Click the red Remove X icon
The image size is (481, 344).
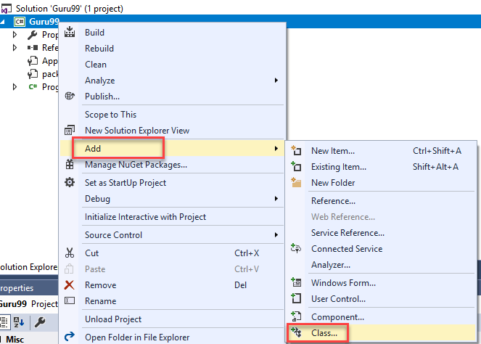click(70, 284)
